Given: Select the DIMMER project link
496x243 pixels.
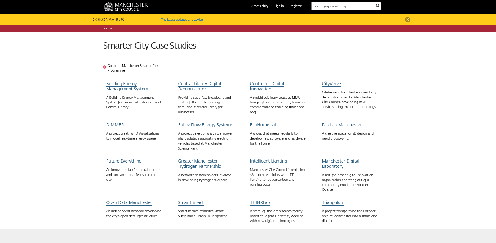Looking at the screenshot, I should (x=115, y=125).
